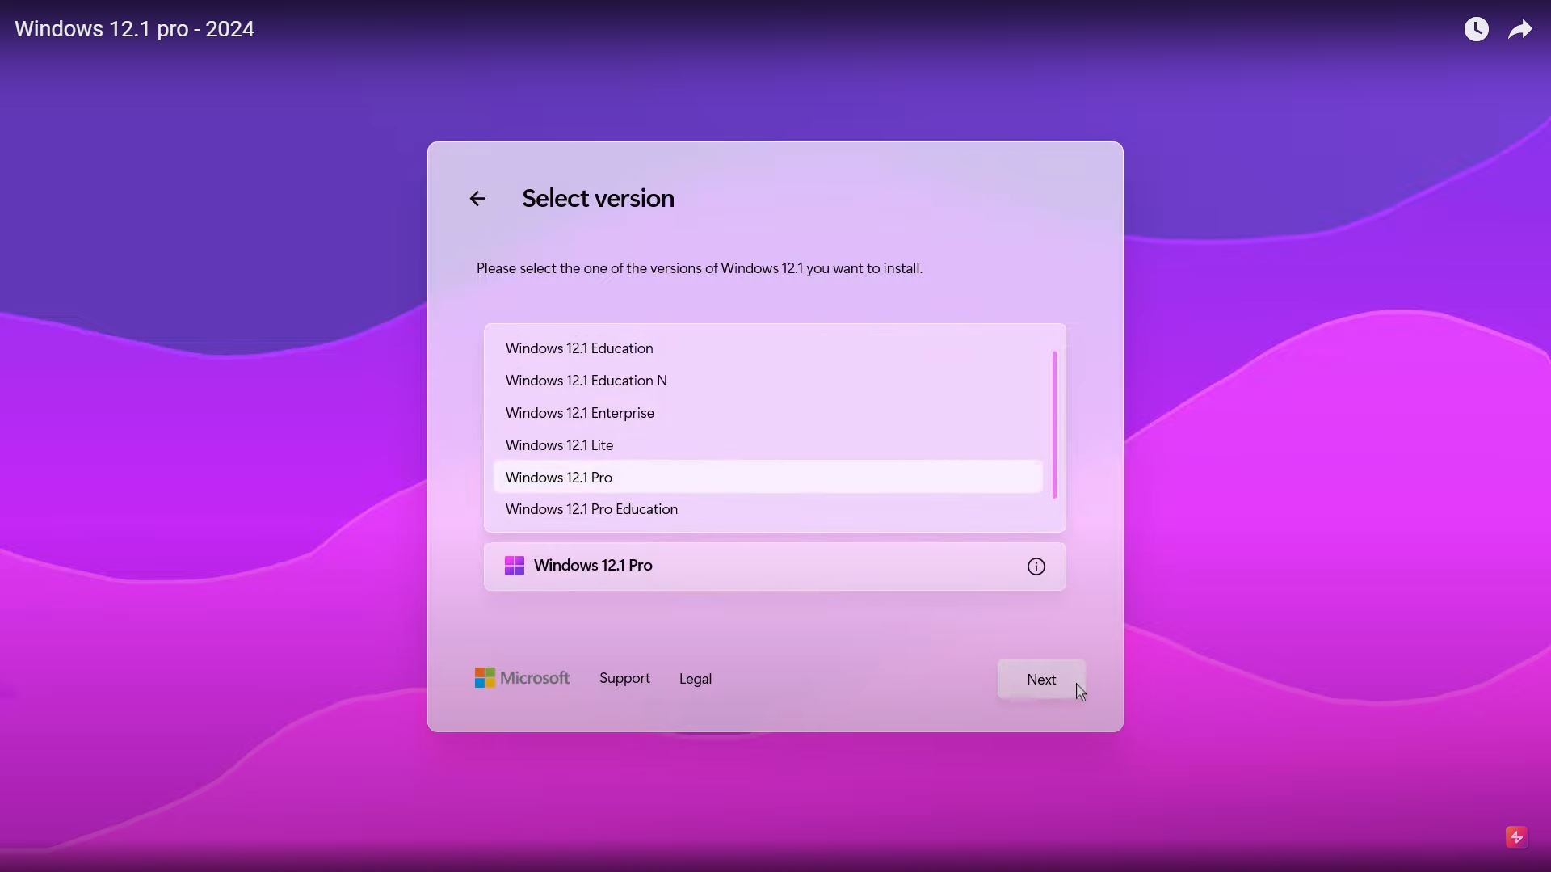Select the Windows 12.1 Education version
Image resolution: width=1551 pixels, height=872 pixels.
pos(579,348)
